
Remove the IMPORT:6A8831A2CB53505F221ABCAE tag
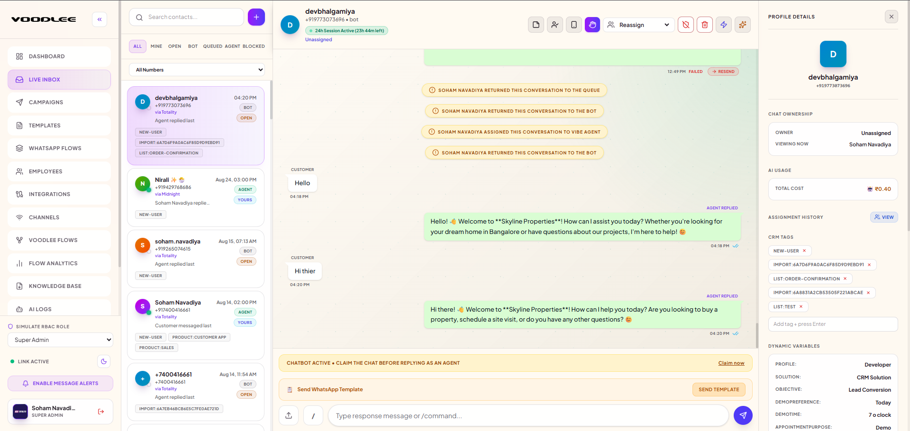868,293
